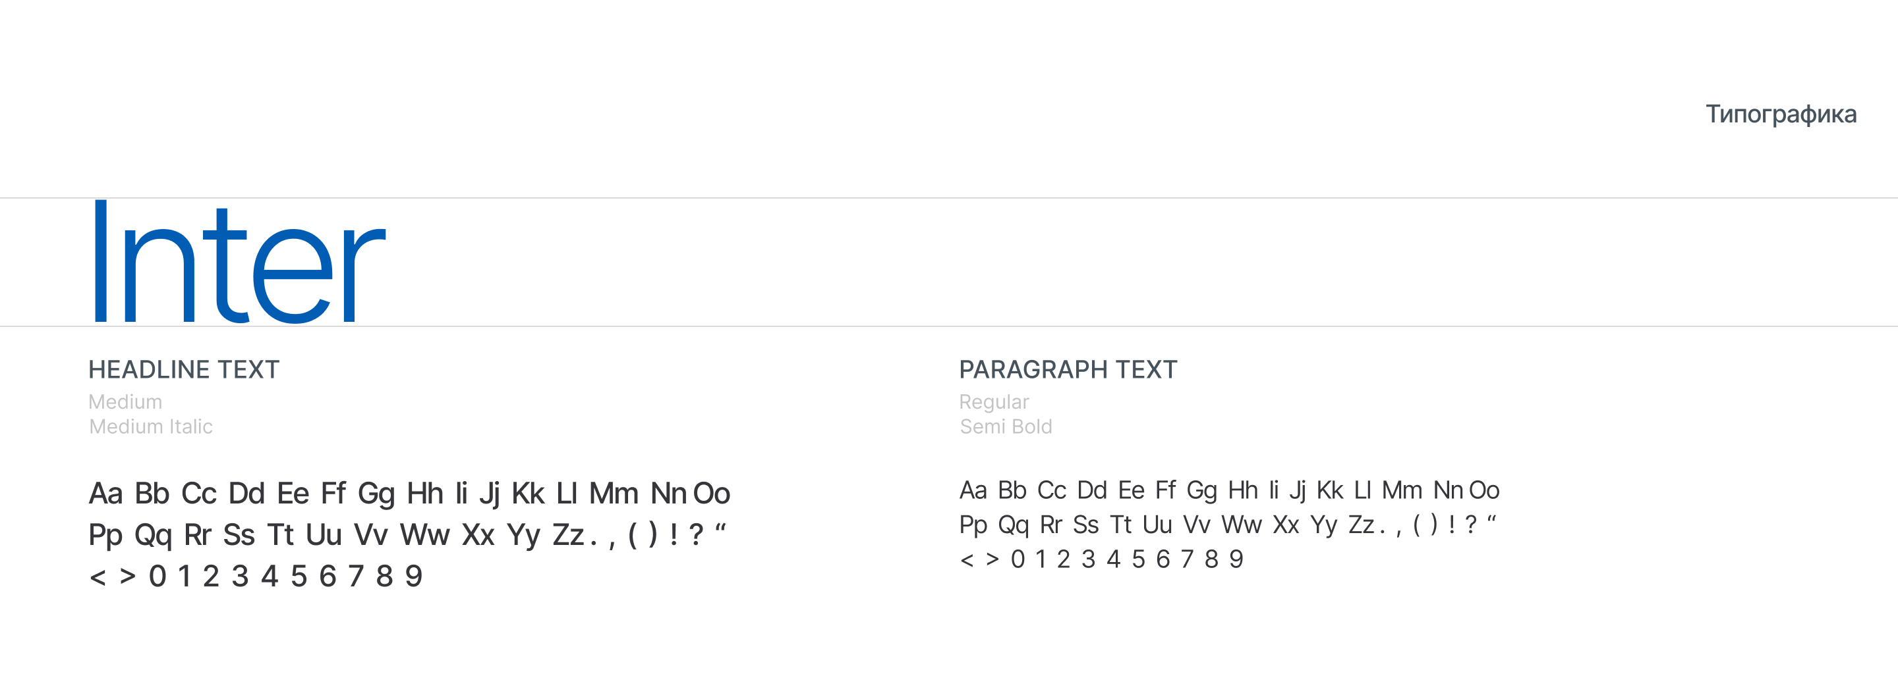
Task: Click the "Pp" glyph in paragraph sample
Action: pyautogui.click(x=973, y=526)
